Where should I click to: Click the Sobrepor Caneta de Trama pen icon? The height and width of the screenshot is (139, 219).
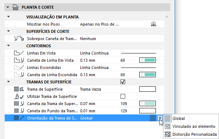click(x=19, y=39)
